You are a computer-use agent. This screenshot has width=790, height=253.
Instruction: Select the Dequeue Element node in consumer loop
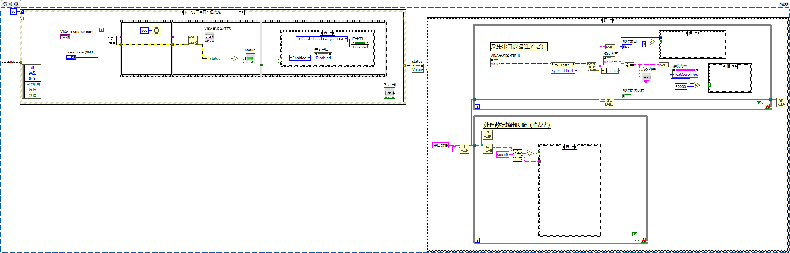tap(488, 149)
